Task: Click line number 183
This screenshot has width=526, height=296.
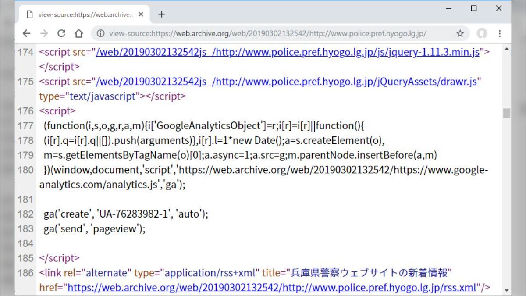Action: [x=25, y=228]
